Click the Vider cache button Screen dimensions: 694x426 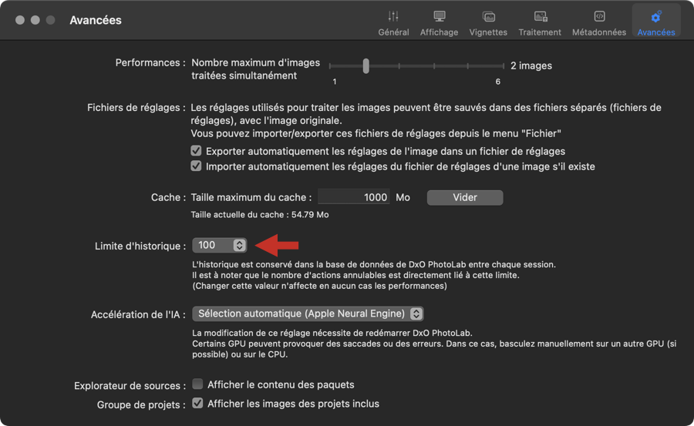(464, 197)
